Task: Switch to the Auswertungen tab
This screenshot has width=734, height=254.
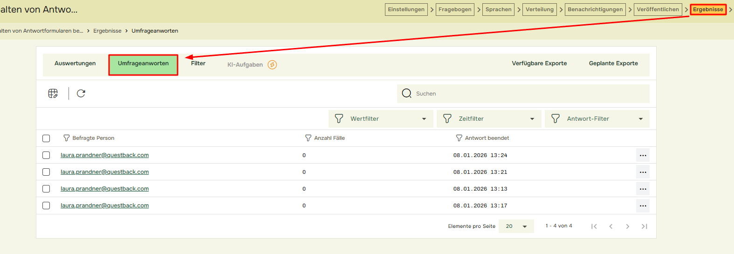Action: pos(75,63)
